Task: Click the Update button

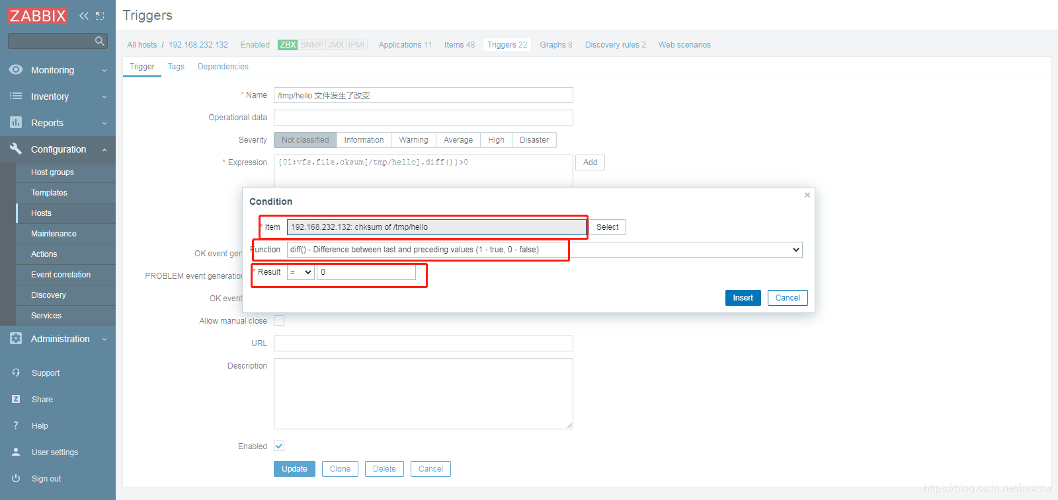Action: [294, 469]
